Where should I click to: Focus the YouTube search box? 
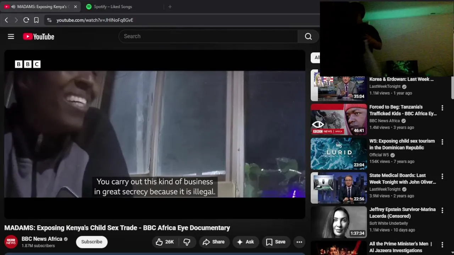coord(209,36)
